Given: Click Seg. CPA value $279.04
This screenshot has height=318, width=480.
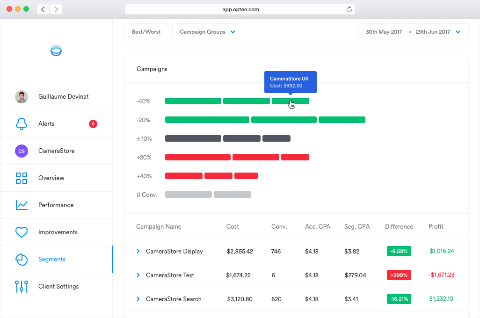Looking at the screenshot, I should [x=355, y=275].
